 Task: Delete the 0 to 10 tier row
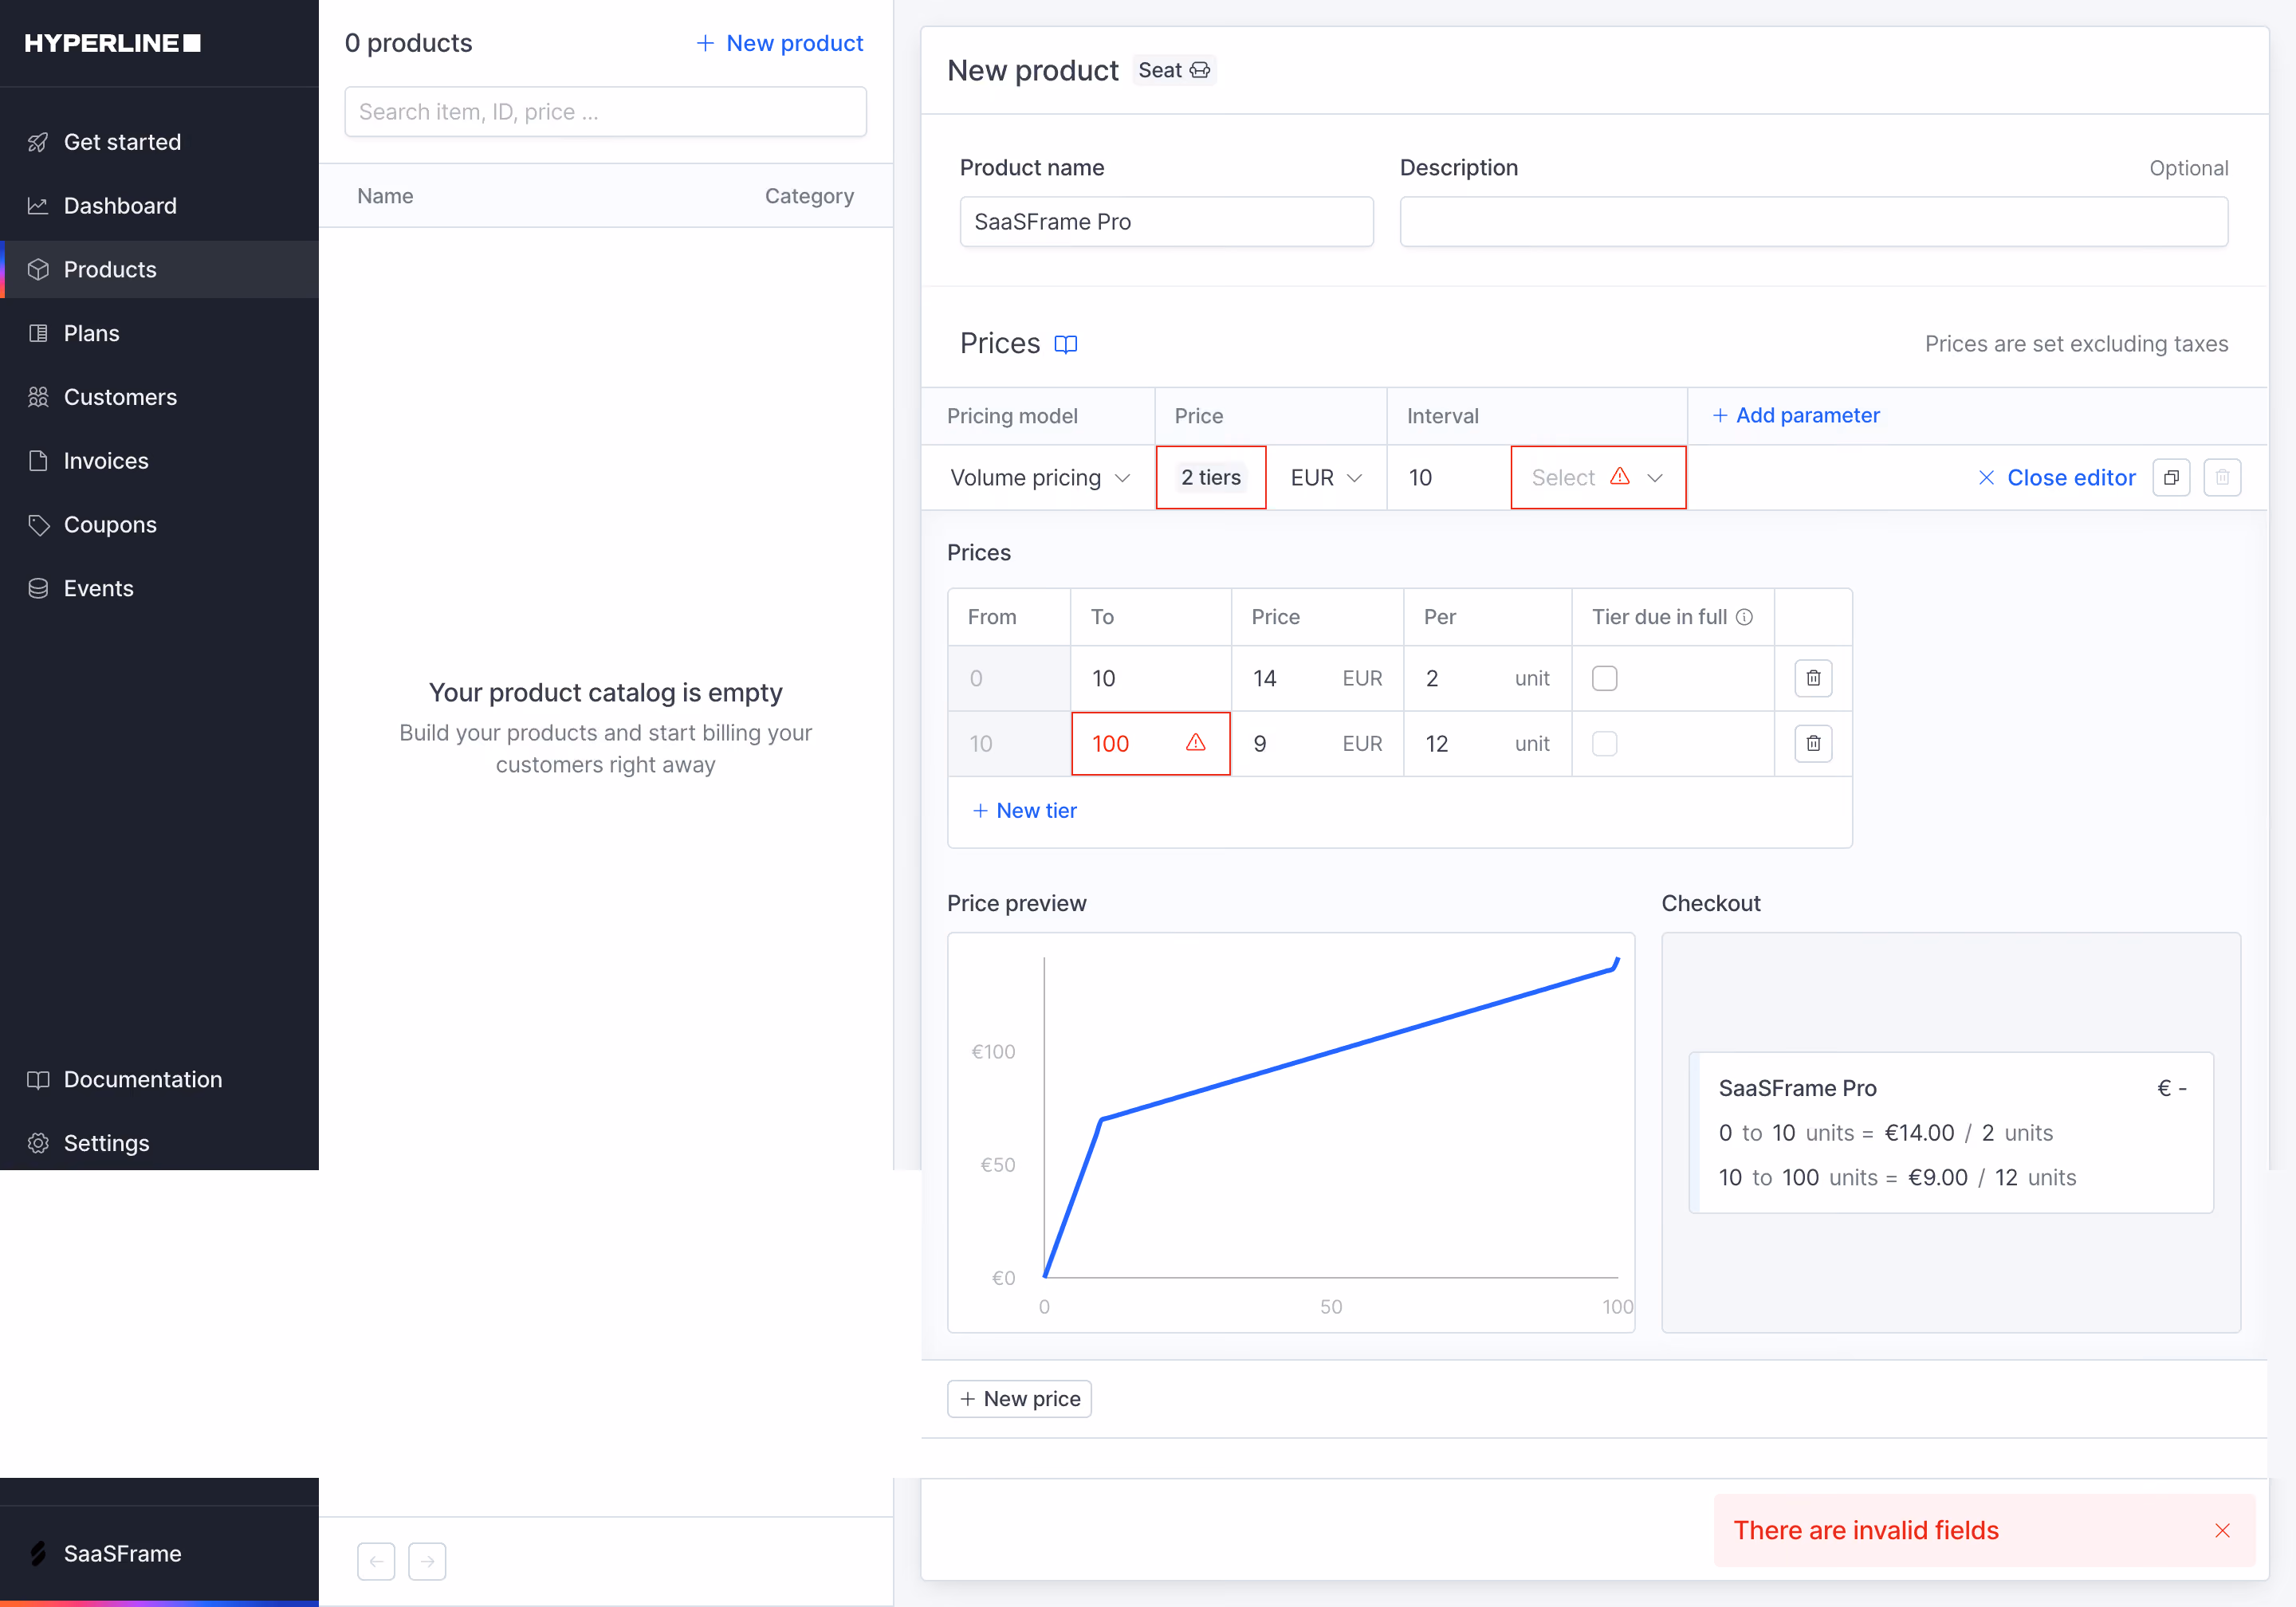pyautogui.click(x=1813, y=678)
